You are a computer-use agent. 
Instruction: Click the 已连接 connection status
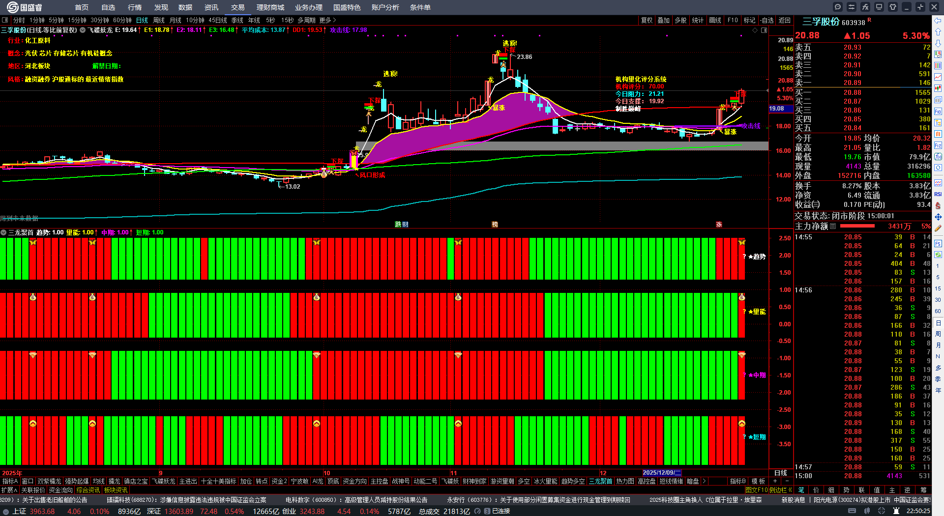coord(501,511)
